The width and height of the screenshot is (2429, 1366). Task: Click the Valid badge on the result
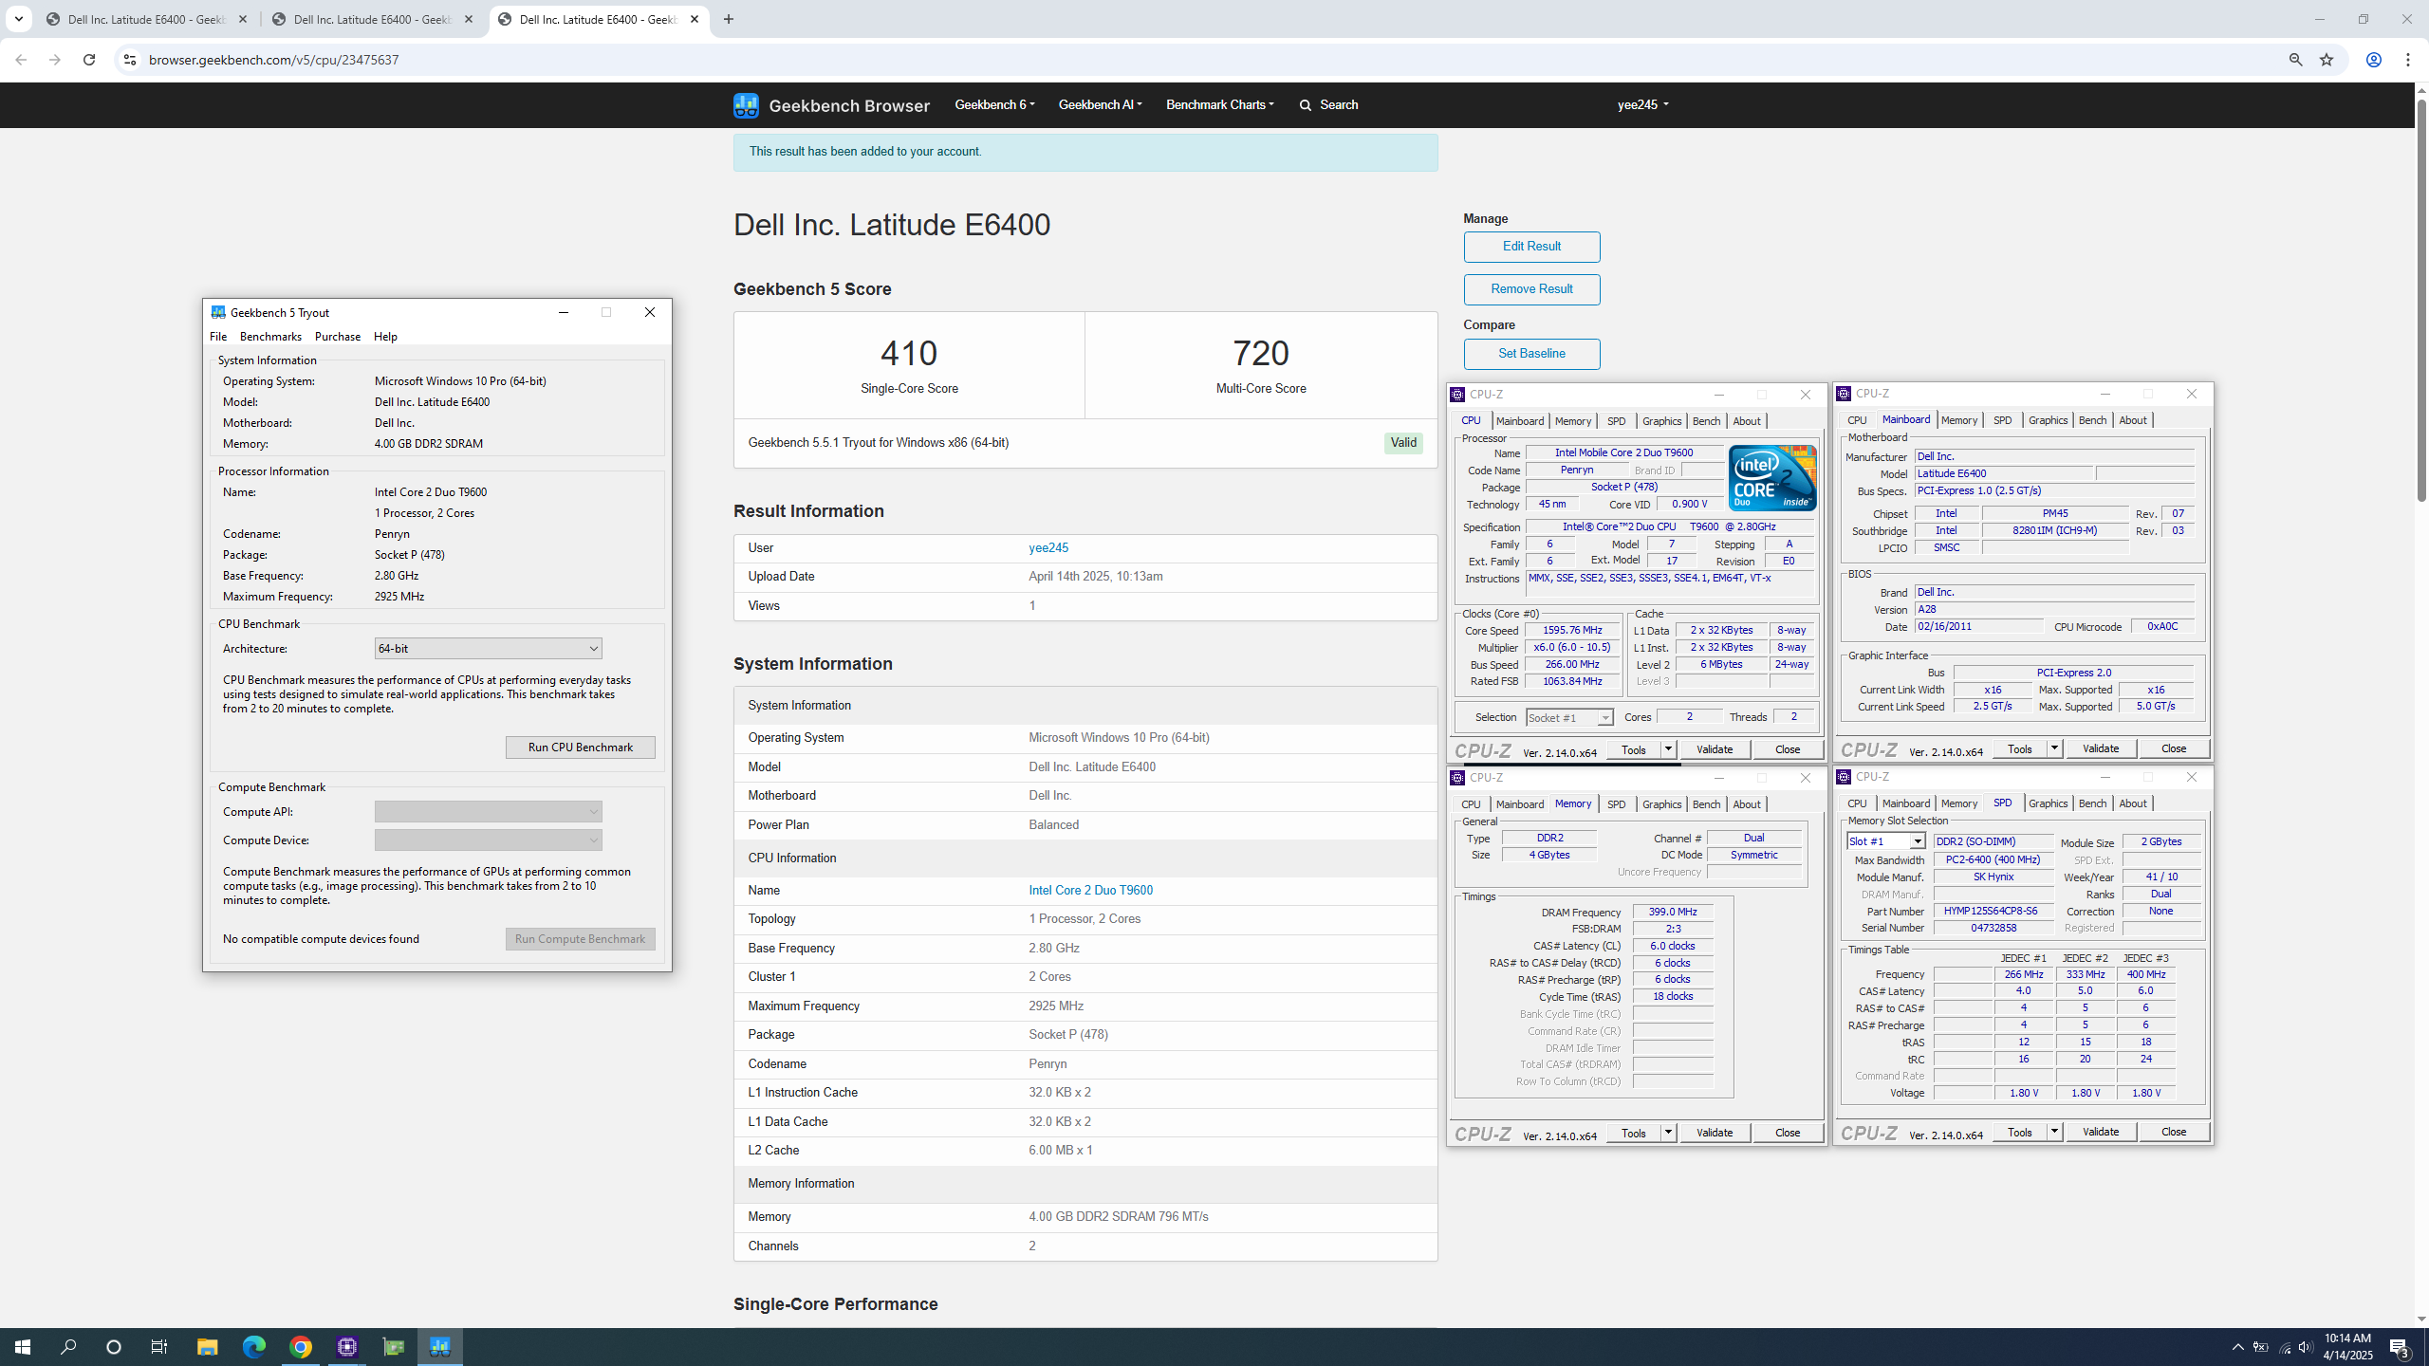[1403, 443]
